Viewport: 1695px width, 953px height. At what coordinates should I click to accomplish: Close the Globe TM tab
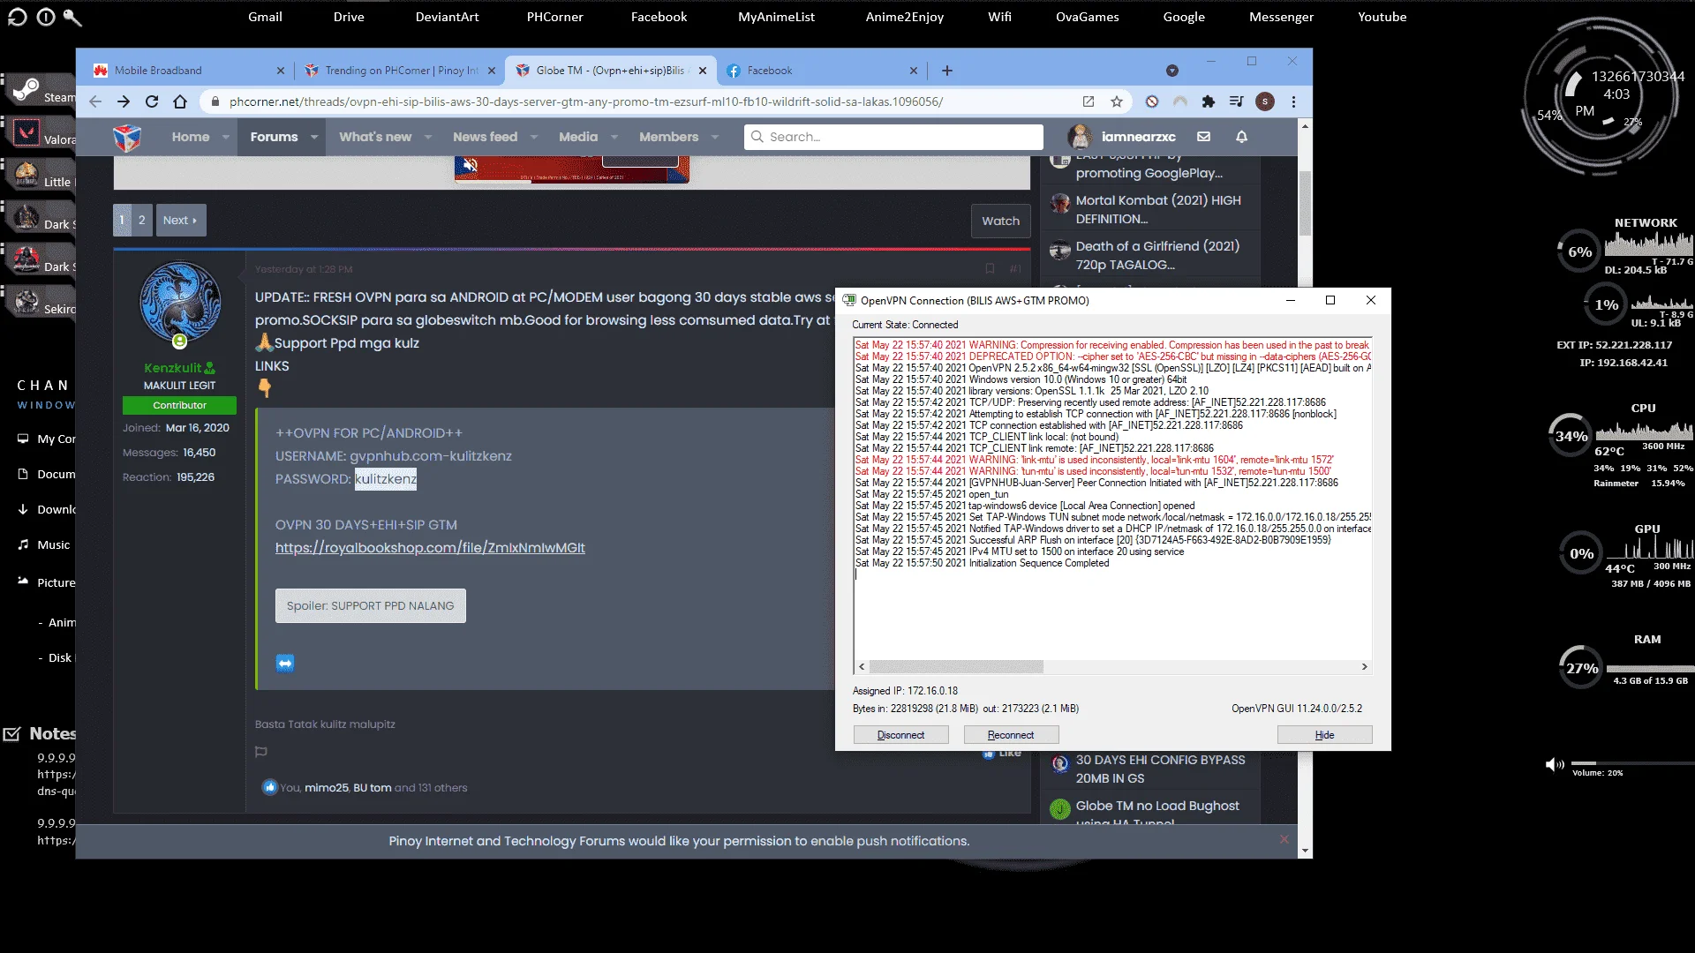703,71
